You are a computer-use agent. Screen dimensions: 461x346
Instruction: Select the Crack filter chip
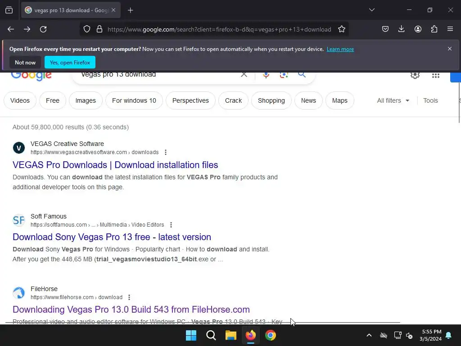[x=234, y=100]
